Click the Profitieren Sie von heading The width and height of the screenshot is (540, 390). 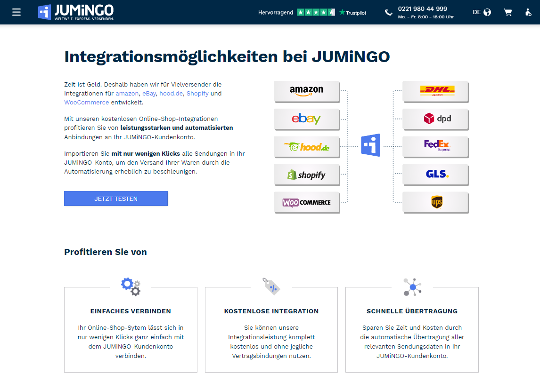point(106,252)
